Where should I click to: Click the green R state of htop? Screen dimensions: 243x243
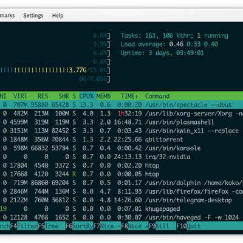(74, 174)
